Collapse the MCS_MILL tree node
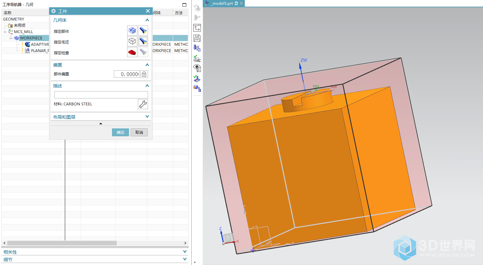The width and height of the screenshot is (483, 265). [5, 32]
